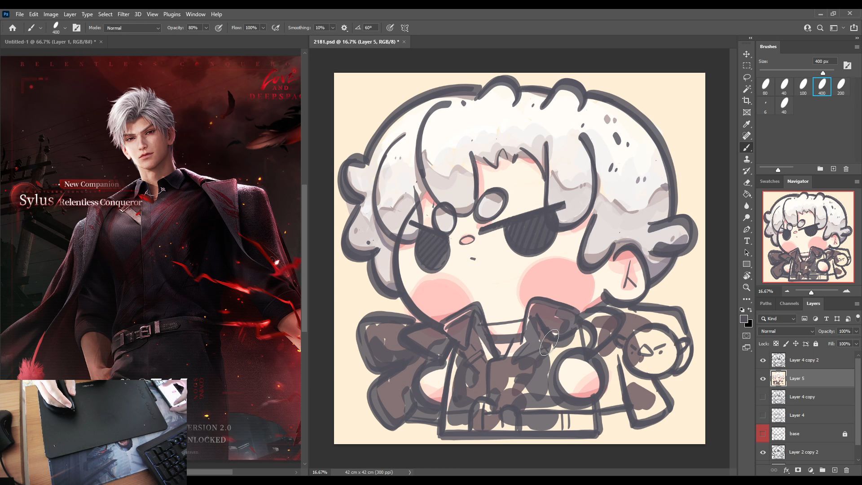Click the Home icon in options bar
862x485 pixels.
tap(13, 28)
